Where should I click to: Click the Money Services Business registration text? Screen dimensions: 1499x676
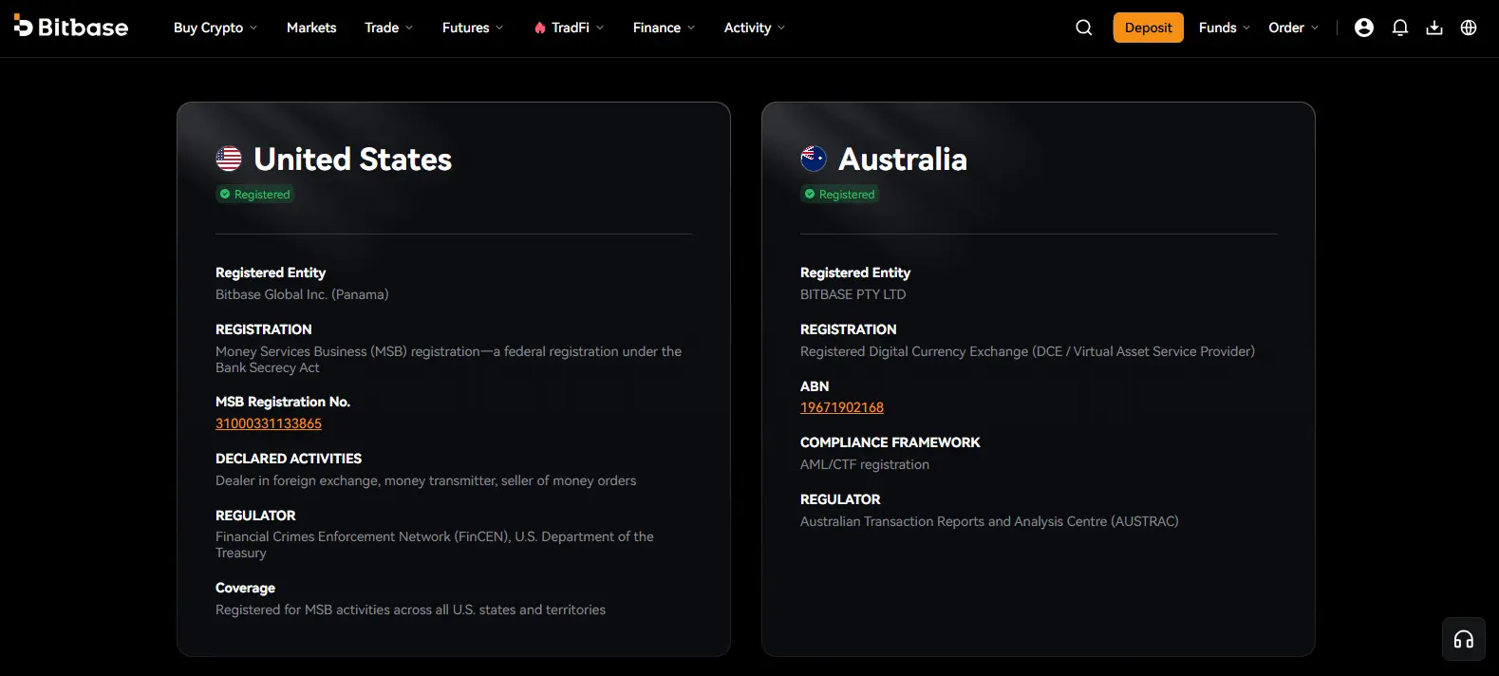click(x=448, y=359)
